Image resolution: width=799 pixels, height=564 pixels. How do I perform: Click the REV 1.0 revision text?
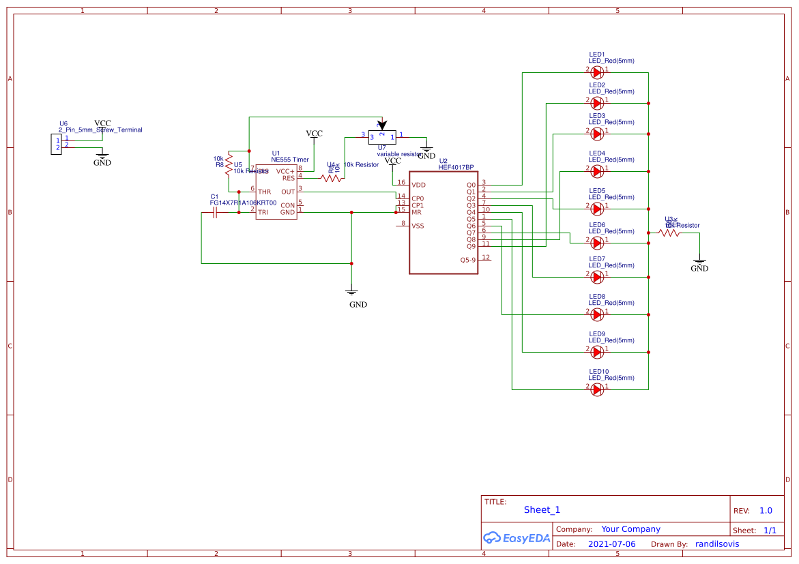[x=765, y=510]
